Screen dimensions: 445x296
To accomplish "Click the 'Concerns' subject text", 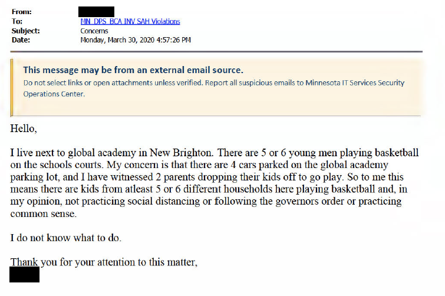I will pos(94,31).
